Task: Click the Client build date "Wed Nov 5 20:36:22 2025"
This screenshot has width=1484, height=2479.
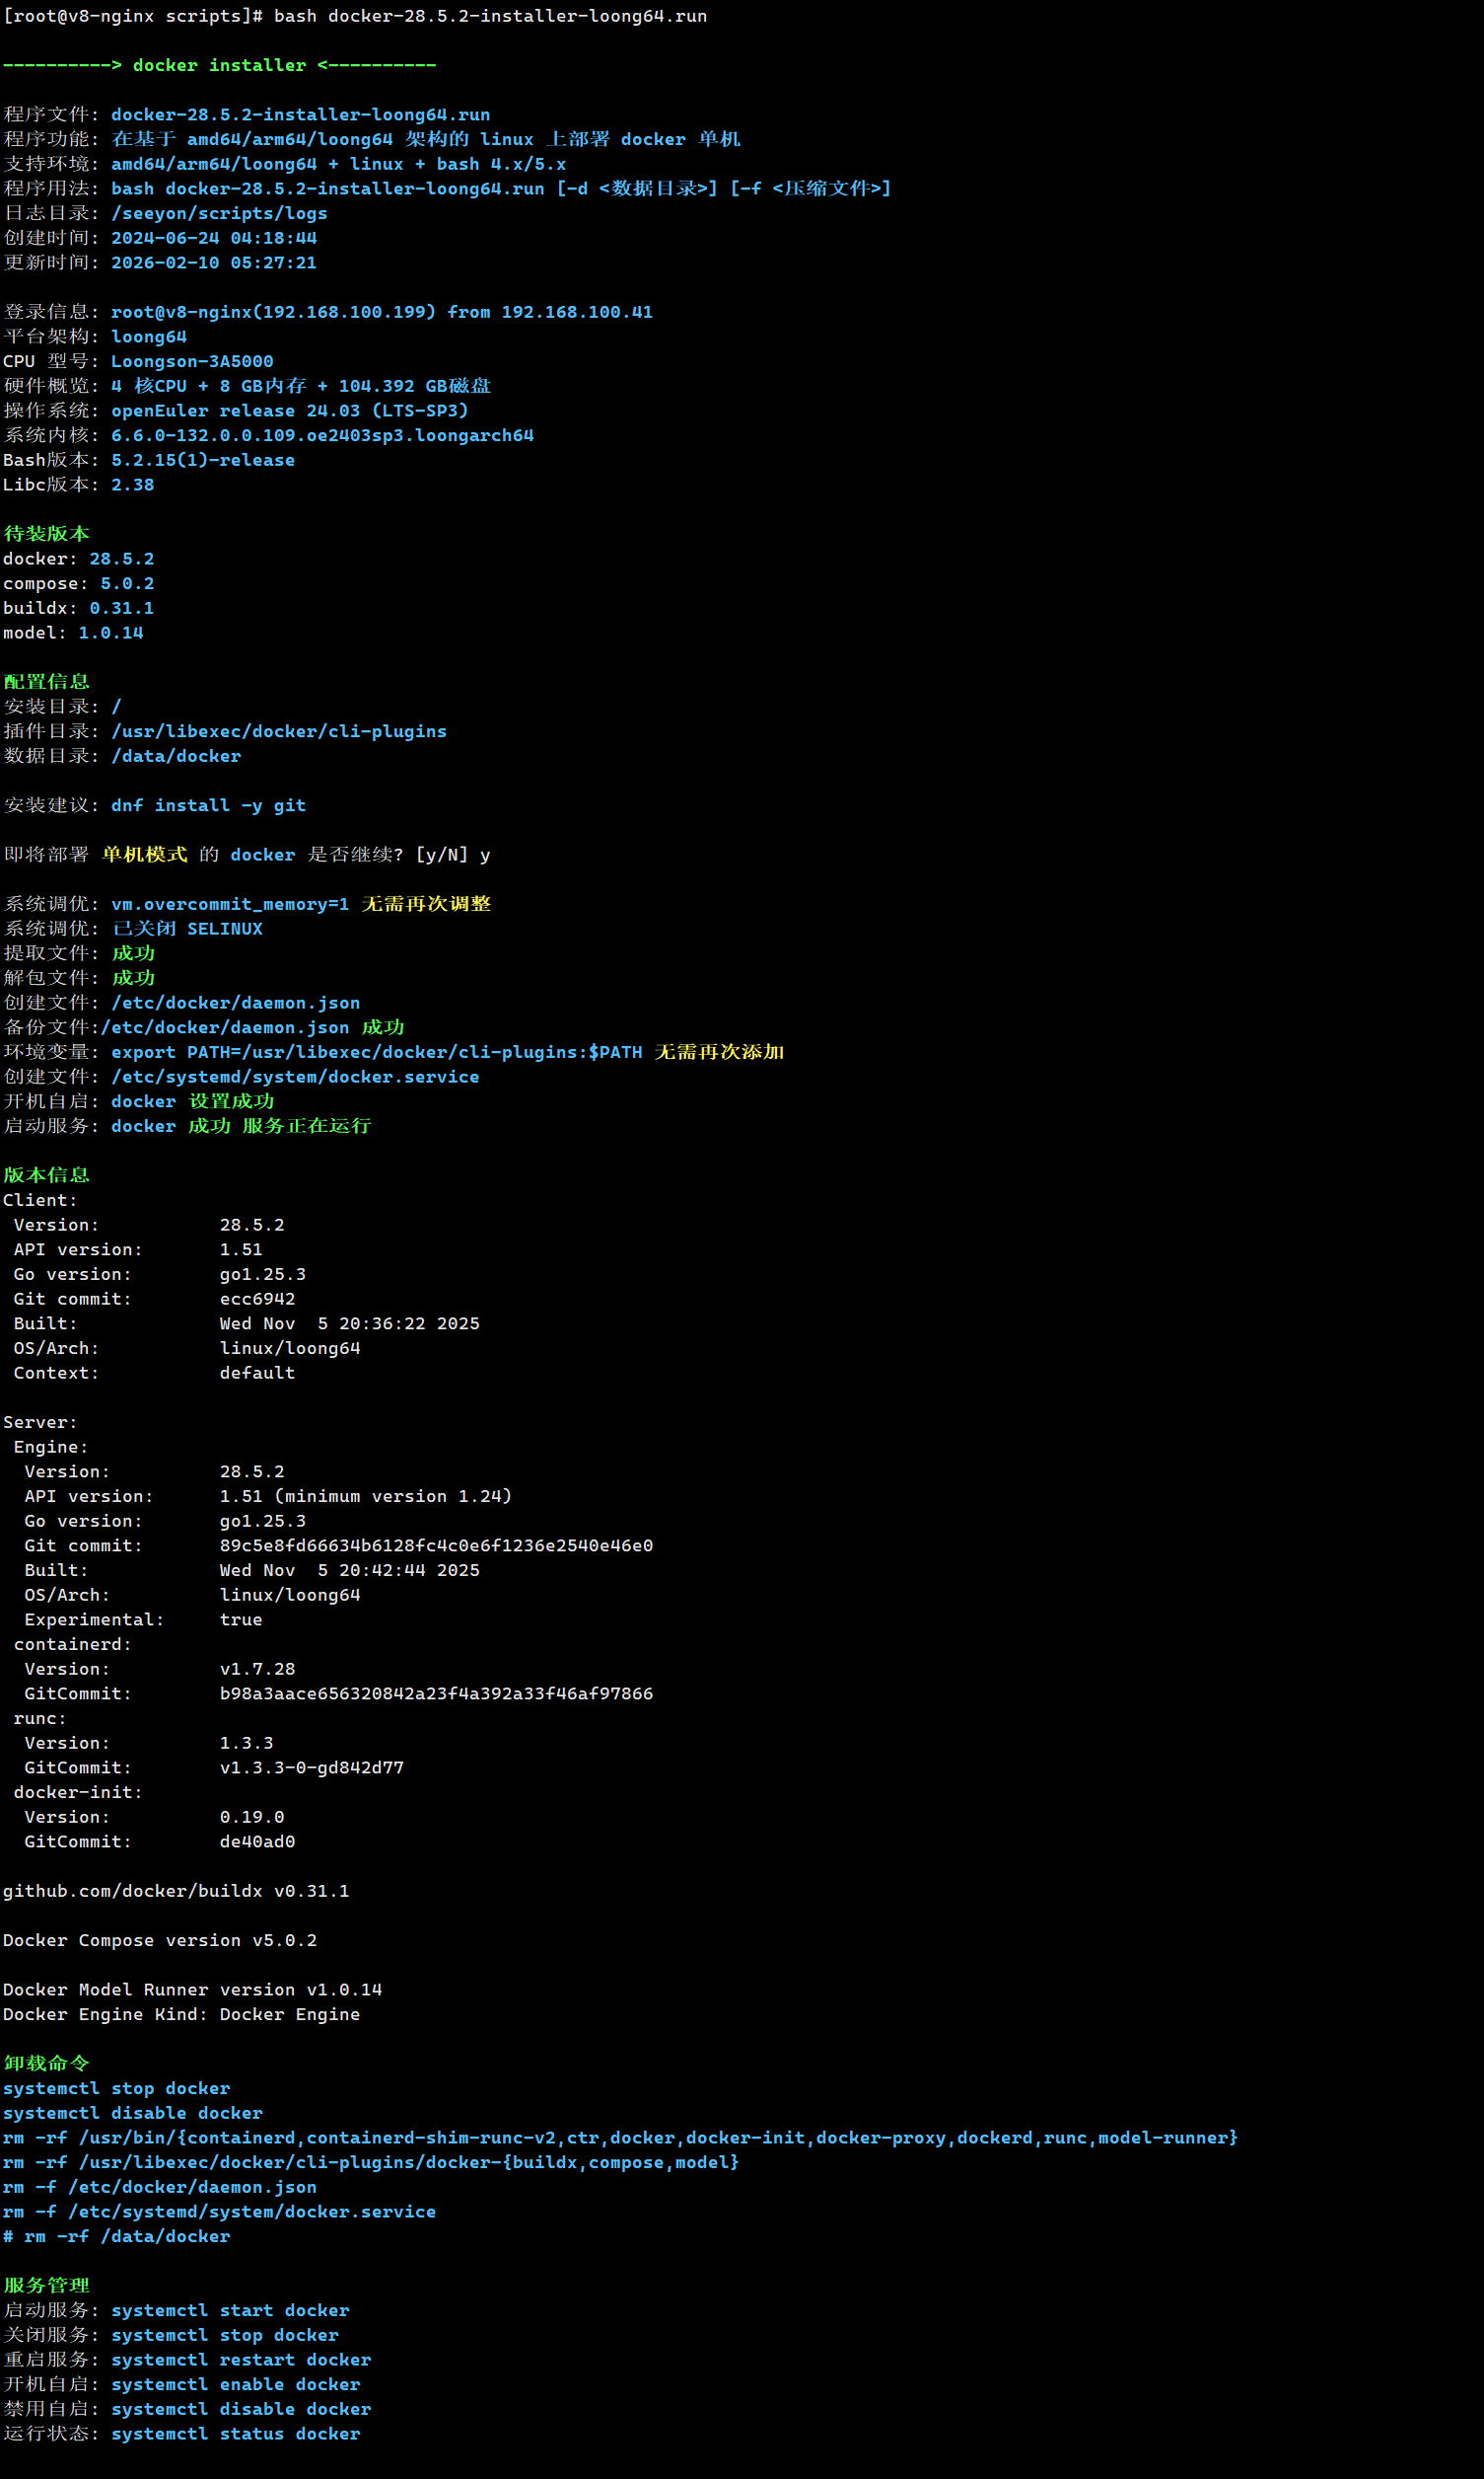Action: click(350, 1324)
